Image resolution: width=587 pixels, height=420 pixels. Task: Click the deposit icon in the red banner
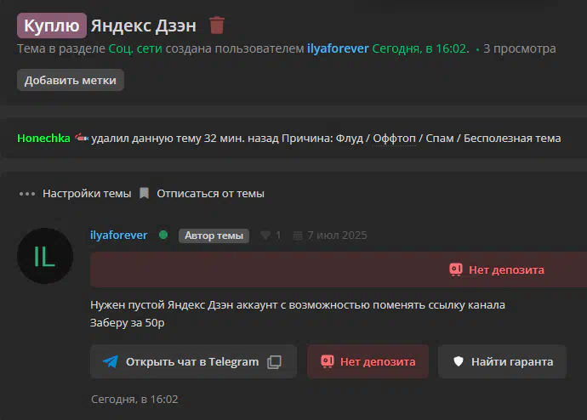coord(456,270)
